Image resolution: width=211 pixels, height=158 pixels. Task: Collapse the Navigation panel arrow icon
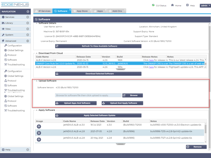point(28,12)
